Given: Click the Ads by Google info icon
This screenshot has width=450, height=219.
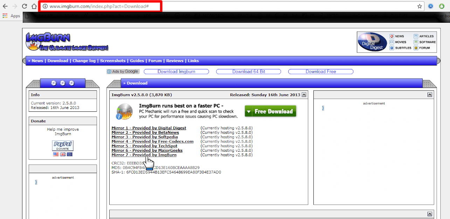Looking at the screenshot, I should 109,71.
